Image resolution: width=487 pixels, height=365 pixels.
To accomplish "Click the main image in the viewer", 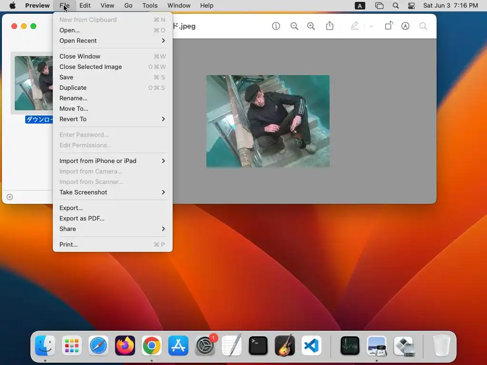I will (x=268, y=121).
